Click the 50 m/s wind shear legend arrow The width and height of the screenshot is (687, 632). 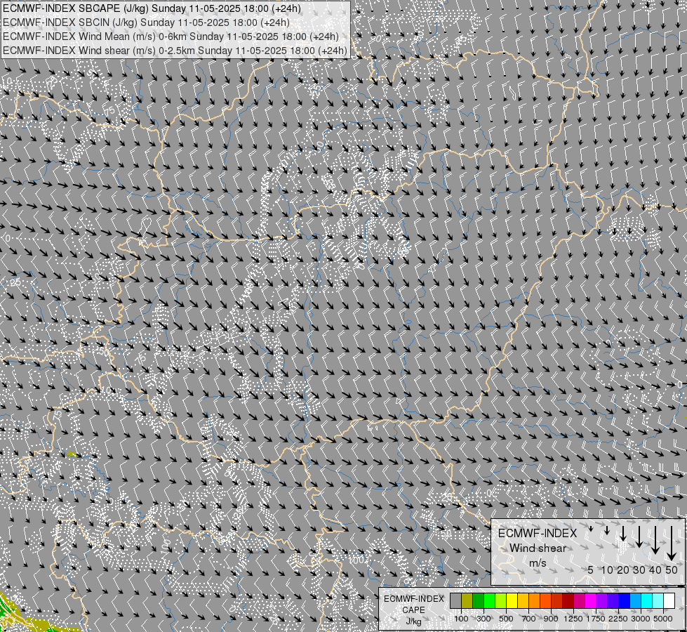pyautogui.click(x=672, y=543)
